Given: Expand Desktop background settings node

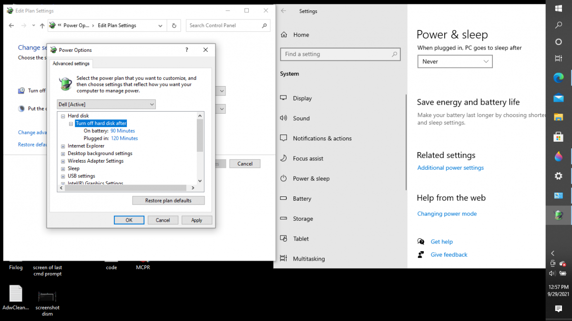Looking at the screenshot, I should pos(63,154).
